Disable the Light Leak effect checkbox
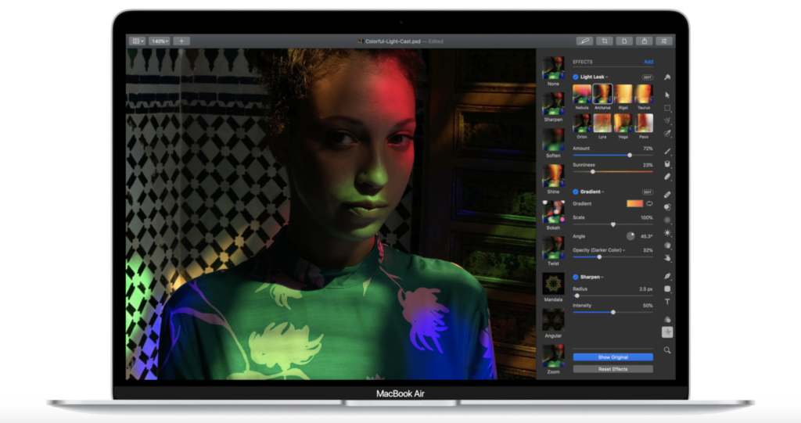The image size is (801, 423). tap(576, 77)
